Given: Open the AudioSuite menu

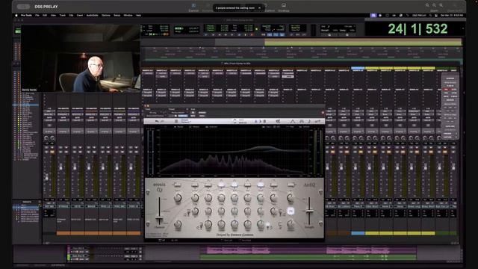Looking at the screenshot, I should coord(92,15).
